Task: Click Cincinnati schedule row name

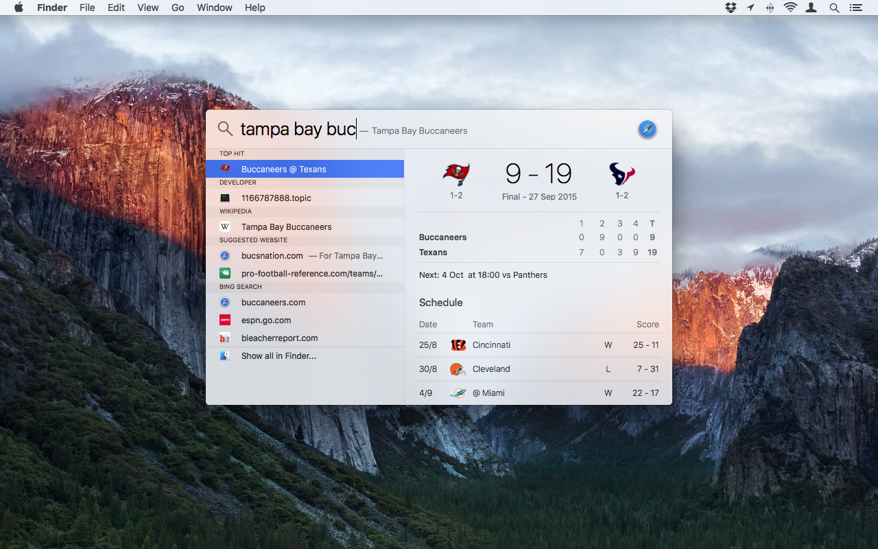Action: coord(492,345)
